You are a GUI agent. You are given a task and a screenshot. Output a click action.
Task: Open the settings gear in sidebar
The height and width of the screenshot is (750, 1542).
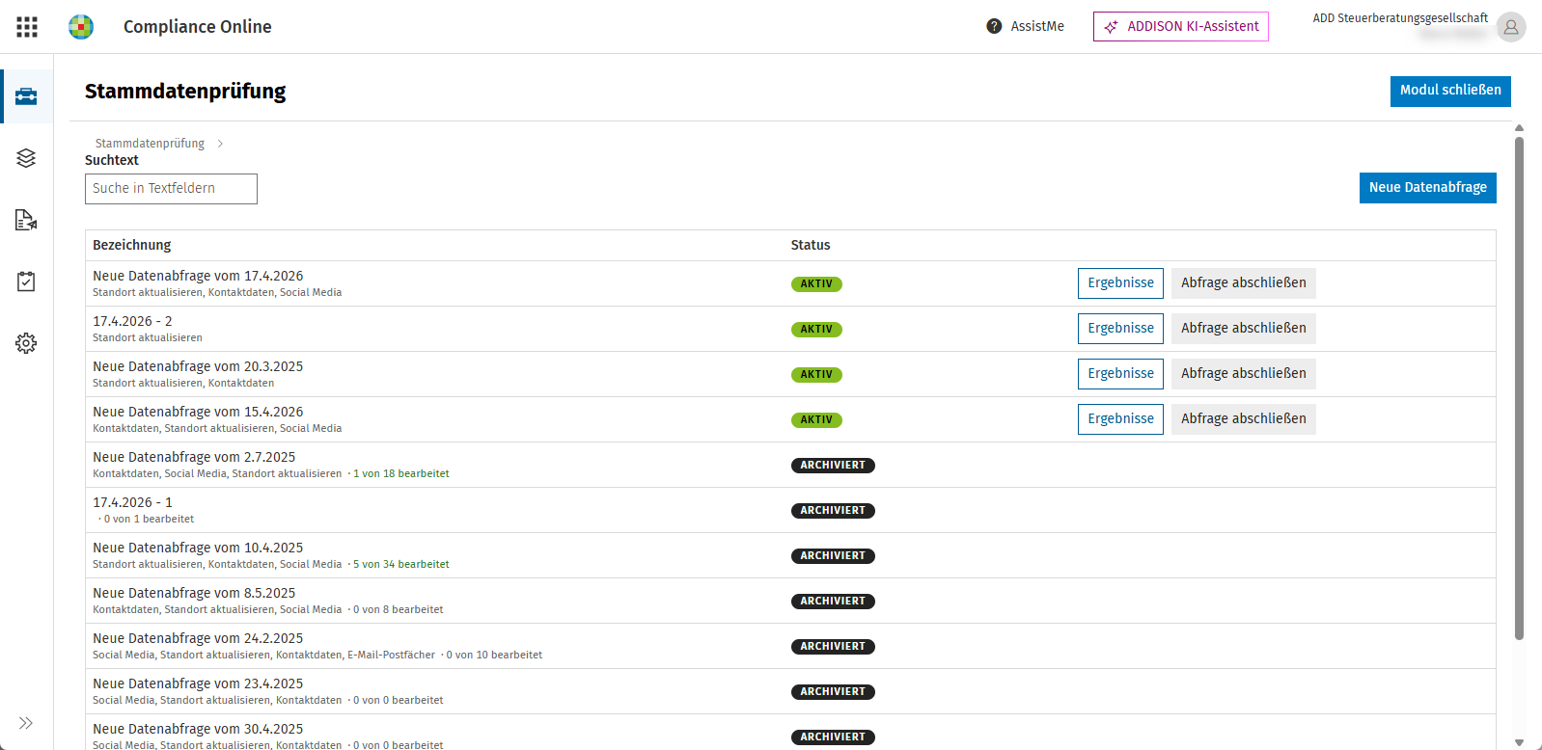click(x=26, y=343)
